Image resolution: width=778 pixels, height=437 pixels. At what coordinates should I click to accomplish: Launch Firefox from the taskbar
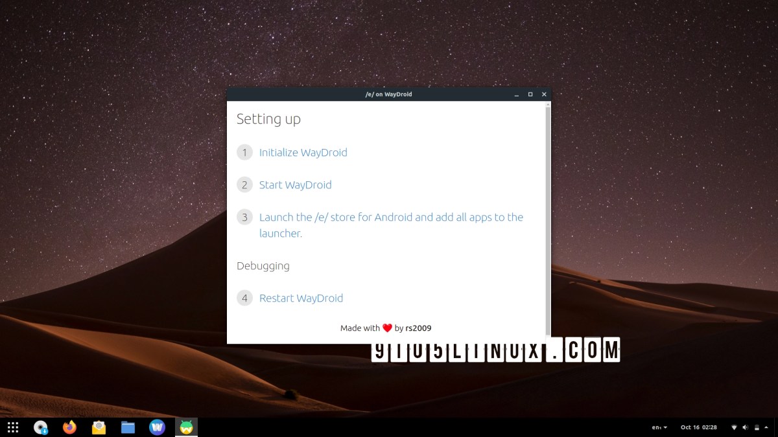70,427
